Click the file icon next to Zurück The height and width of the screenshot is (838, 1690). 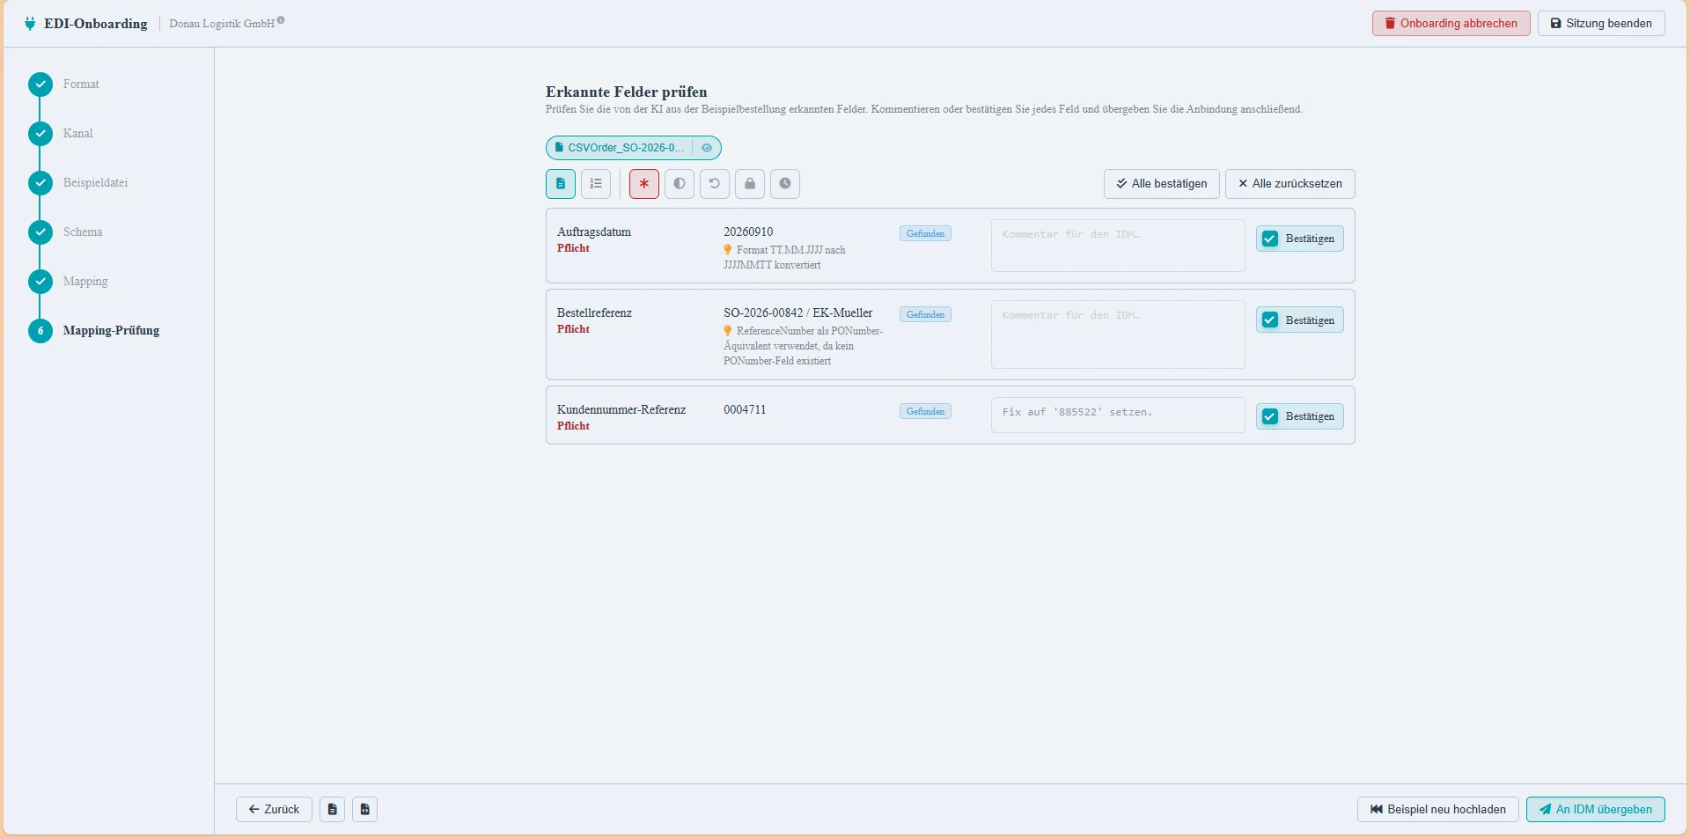332,809
